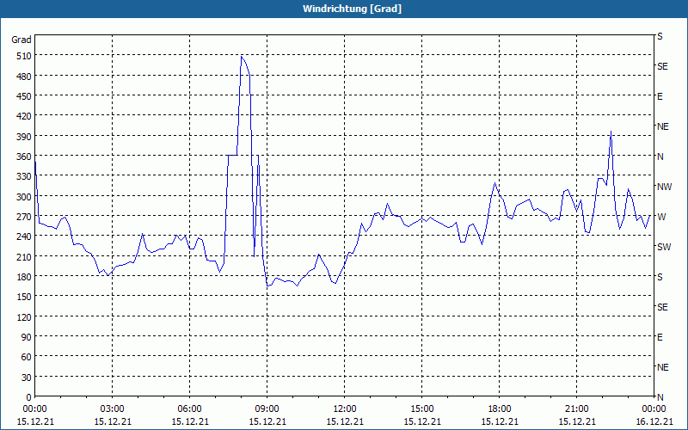Click the 03:00 time label
688x430 pixels.
pyautogui.click(x=113, y=409)
